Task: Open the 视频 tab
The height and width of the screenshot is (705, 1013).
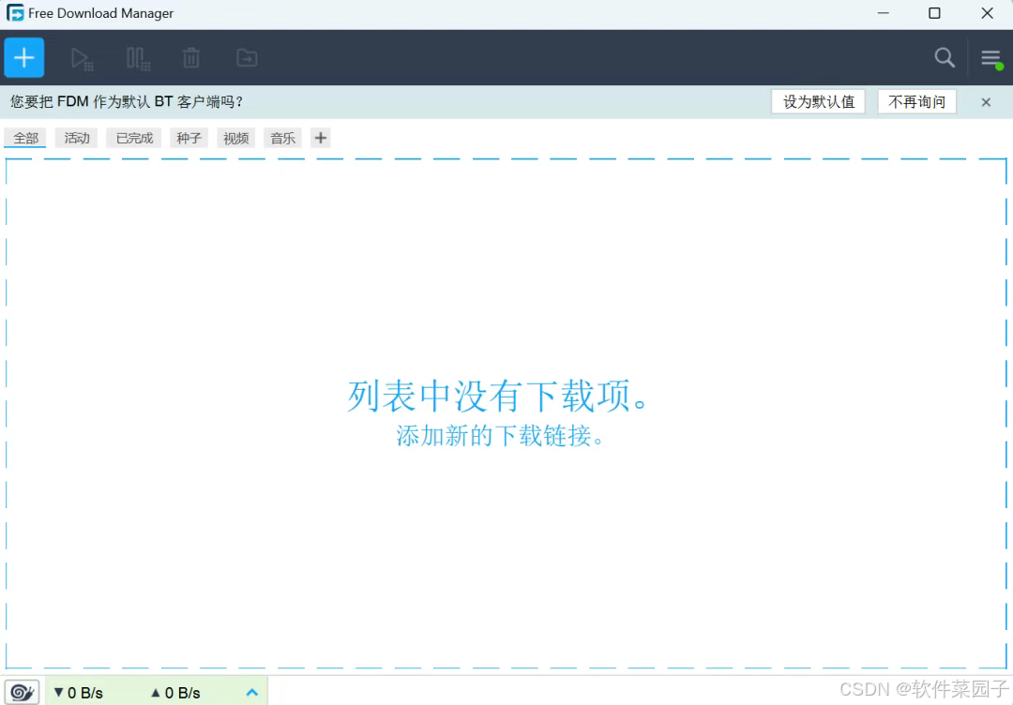Action: click(x=235, y=138)
